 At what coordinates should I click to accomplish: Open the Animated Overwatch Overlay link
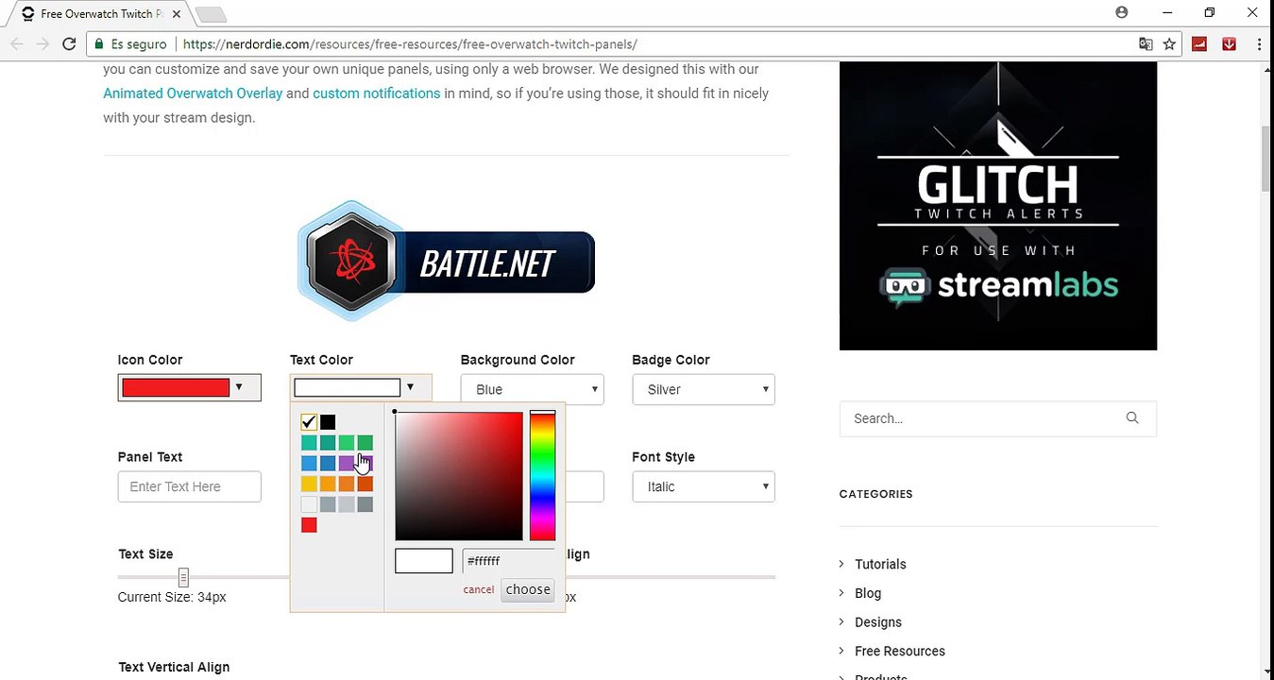pyautogui.click(x=193, y=93)
